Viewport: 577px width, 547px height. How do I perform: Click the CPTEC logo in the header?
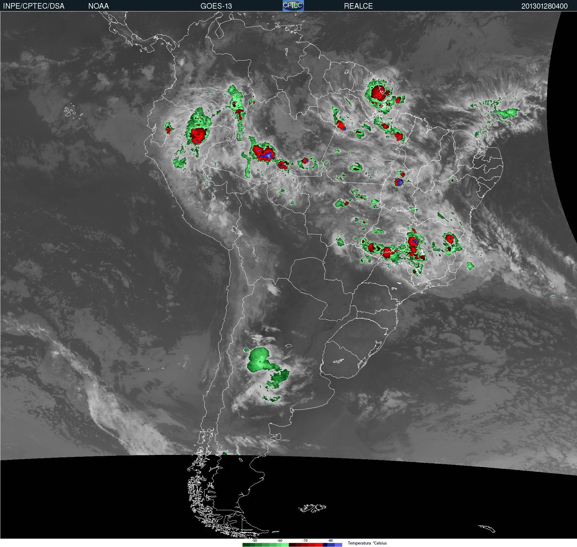point(293,6)
